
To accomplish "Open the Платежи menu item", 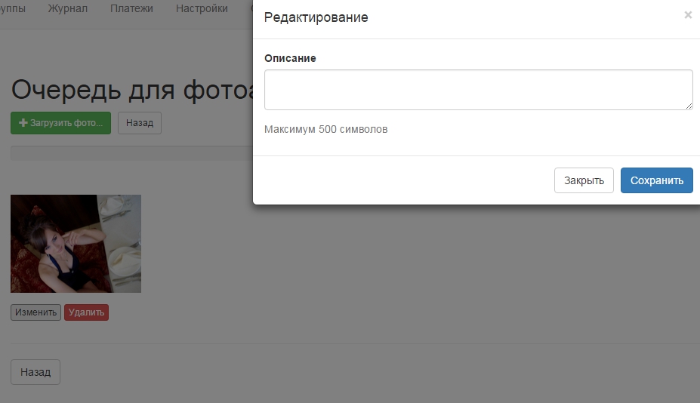I will [131, 9].
